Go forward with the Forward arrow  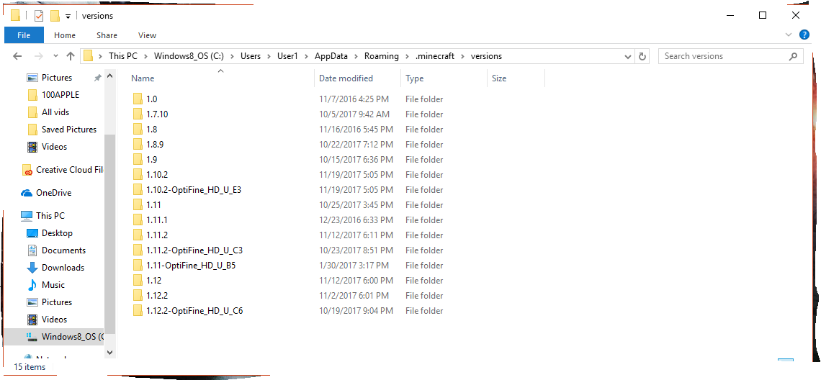[x=38, y=56]
